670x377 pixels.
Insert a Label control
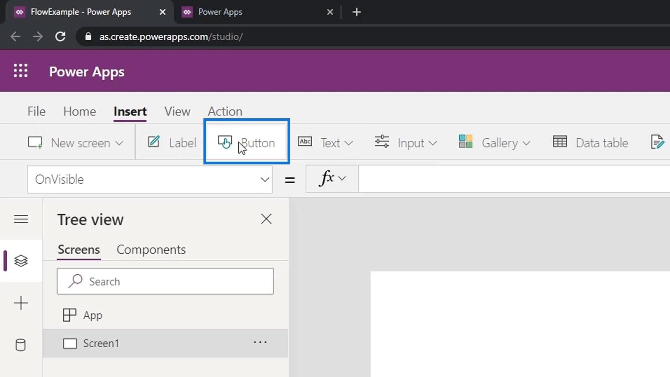(172, 143)
